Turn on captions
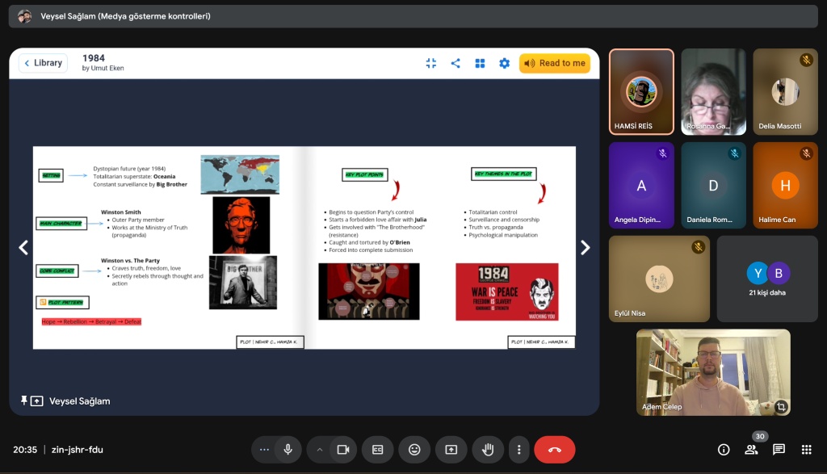Image resolution: width=827 pixels, height=474 pixels. 378,450
